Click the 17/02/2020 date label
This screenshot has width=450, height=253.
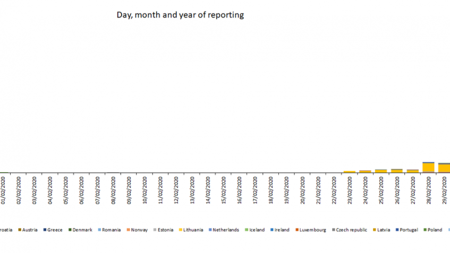(255, 190)
